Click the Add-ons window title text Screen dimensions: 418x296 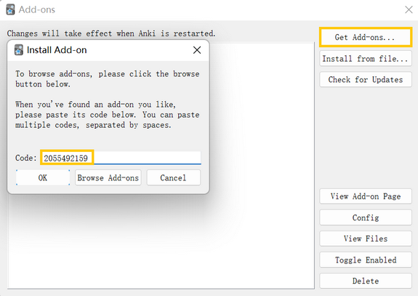[37, 9]
